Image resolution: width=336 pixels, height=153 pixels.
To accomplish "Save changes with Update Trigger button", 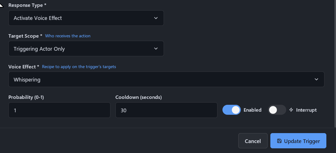I will point(298,141).
